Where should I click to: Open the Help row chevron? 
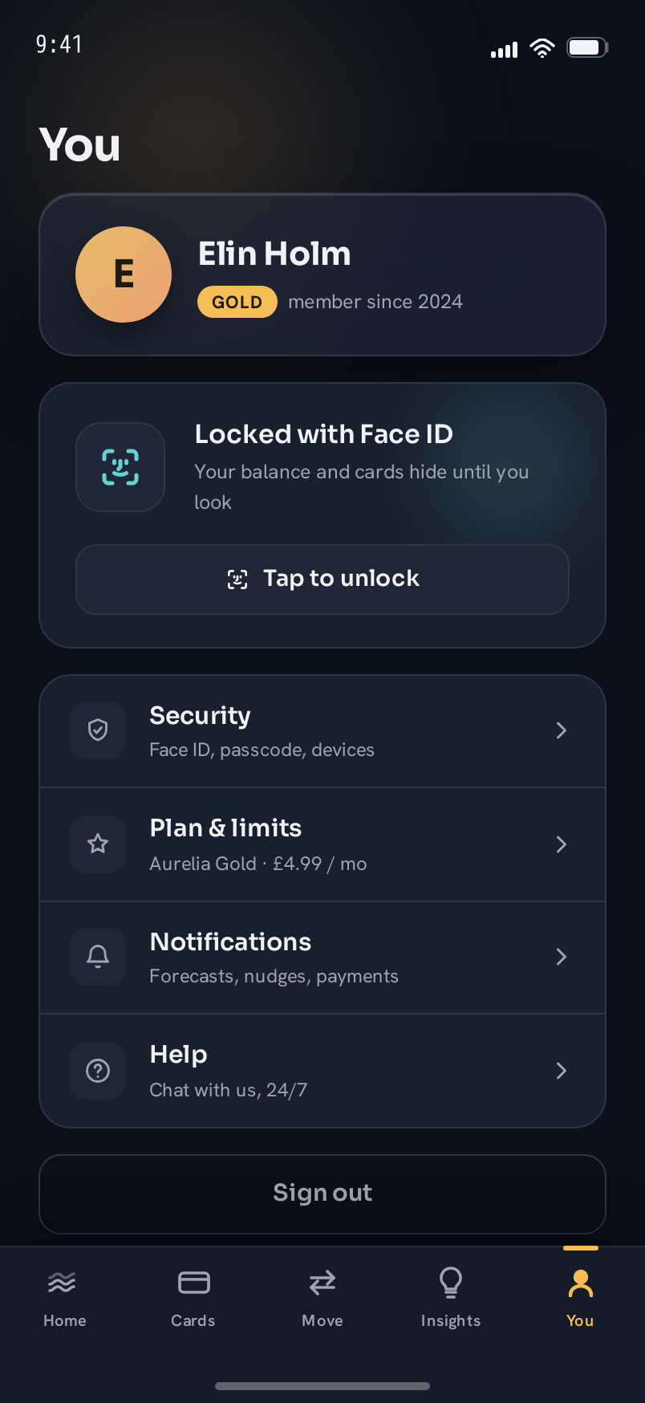click(562, 1071)
